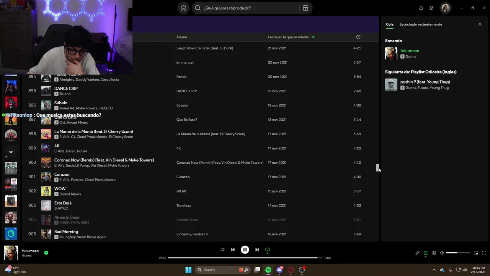Open Windows Start menu

tap(188, 270)
